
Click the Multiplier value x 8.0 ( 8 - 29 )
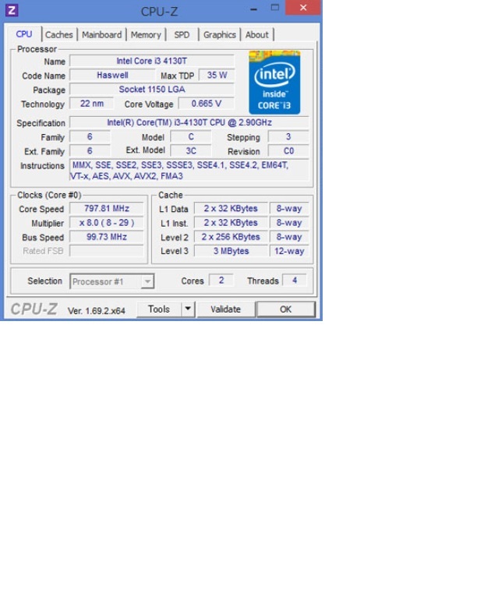coord(106,223)
